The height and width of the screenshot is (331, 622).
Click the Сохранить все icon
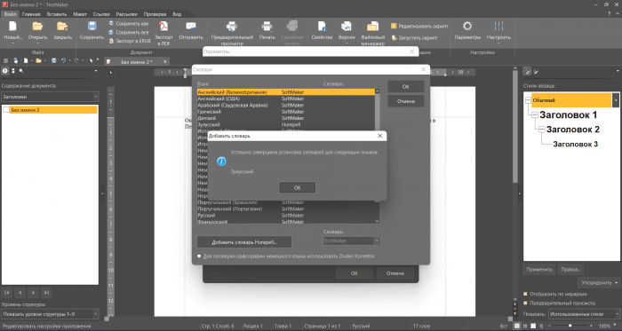(111, 33)
